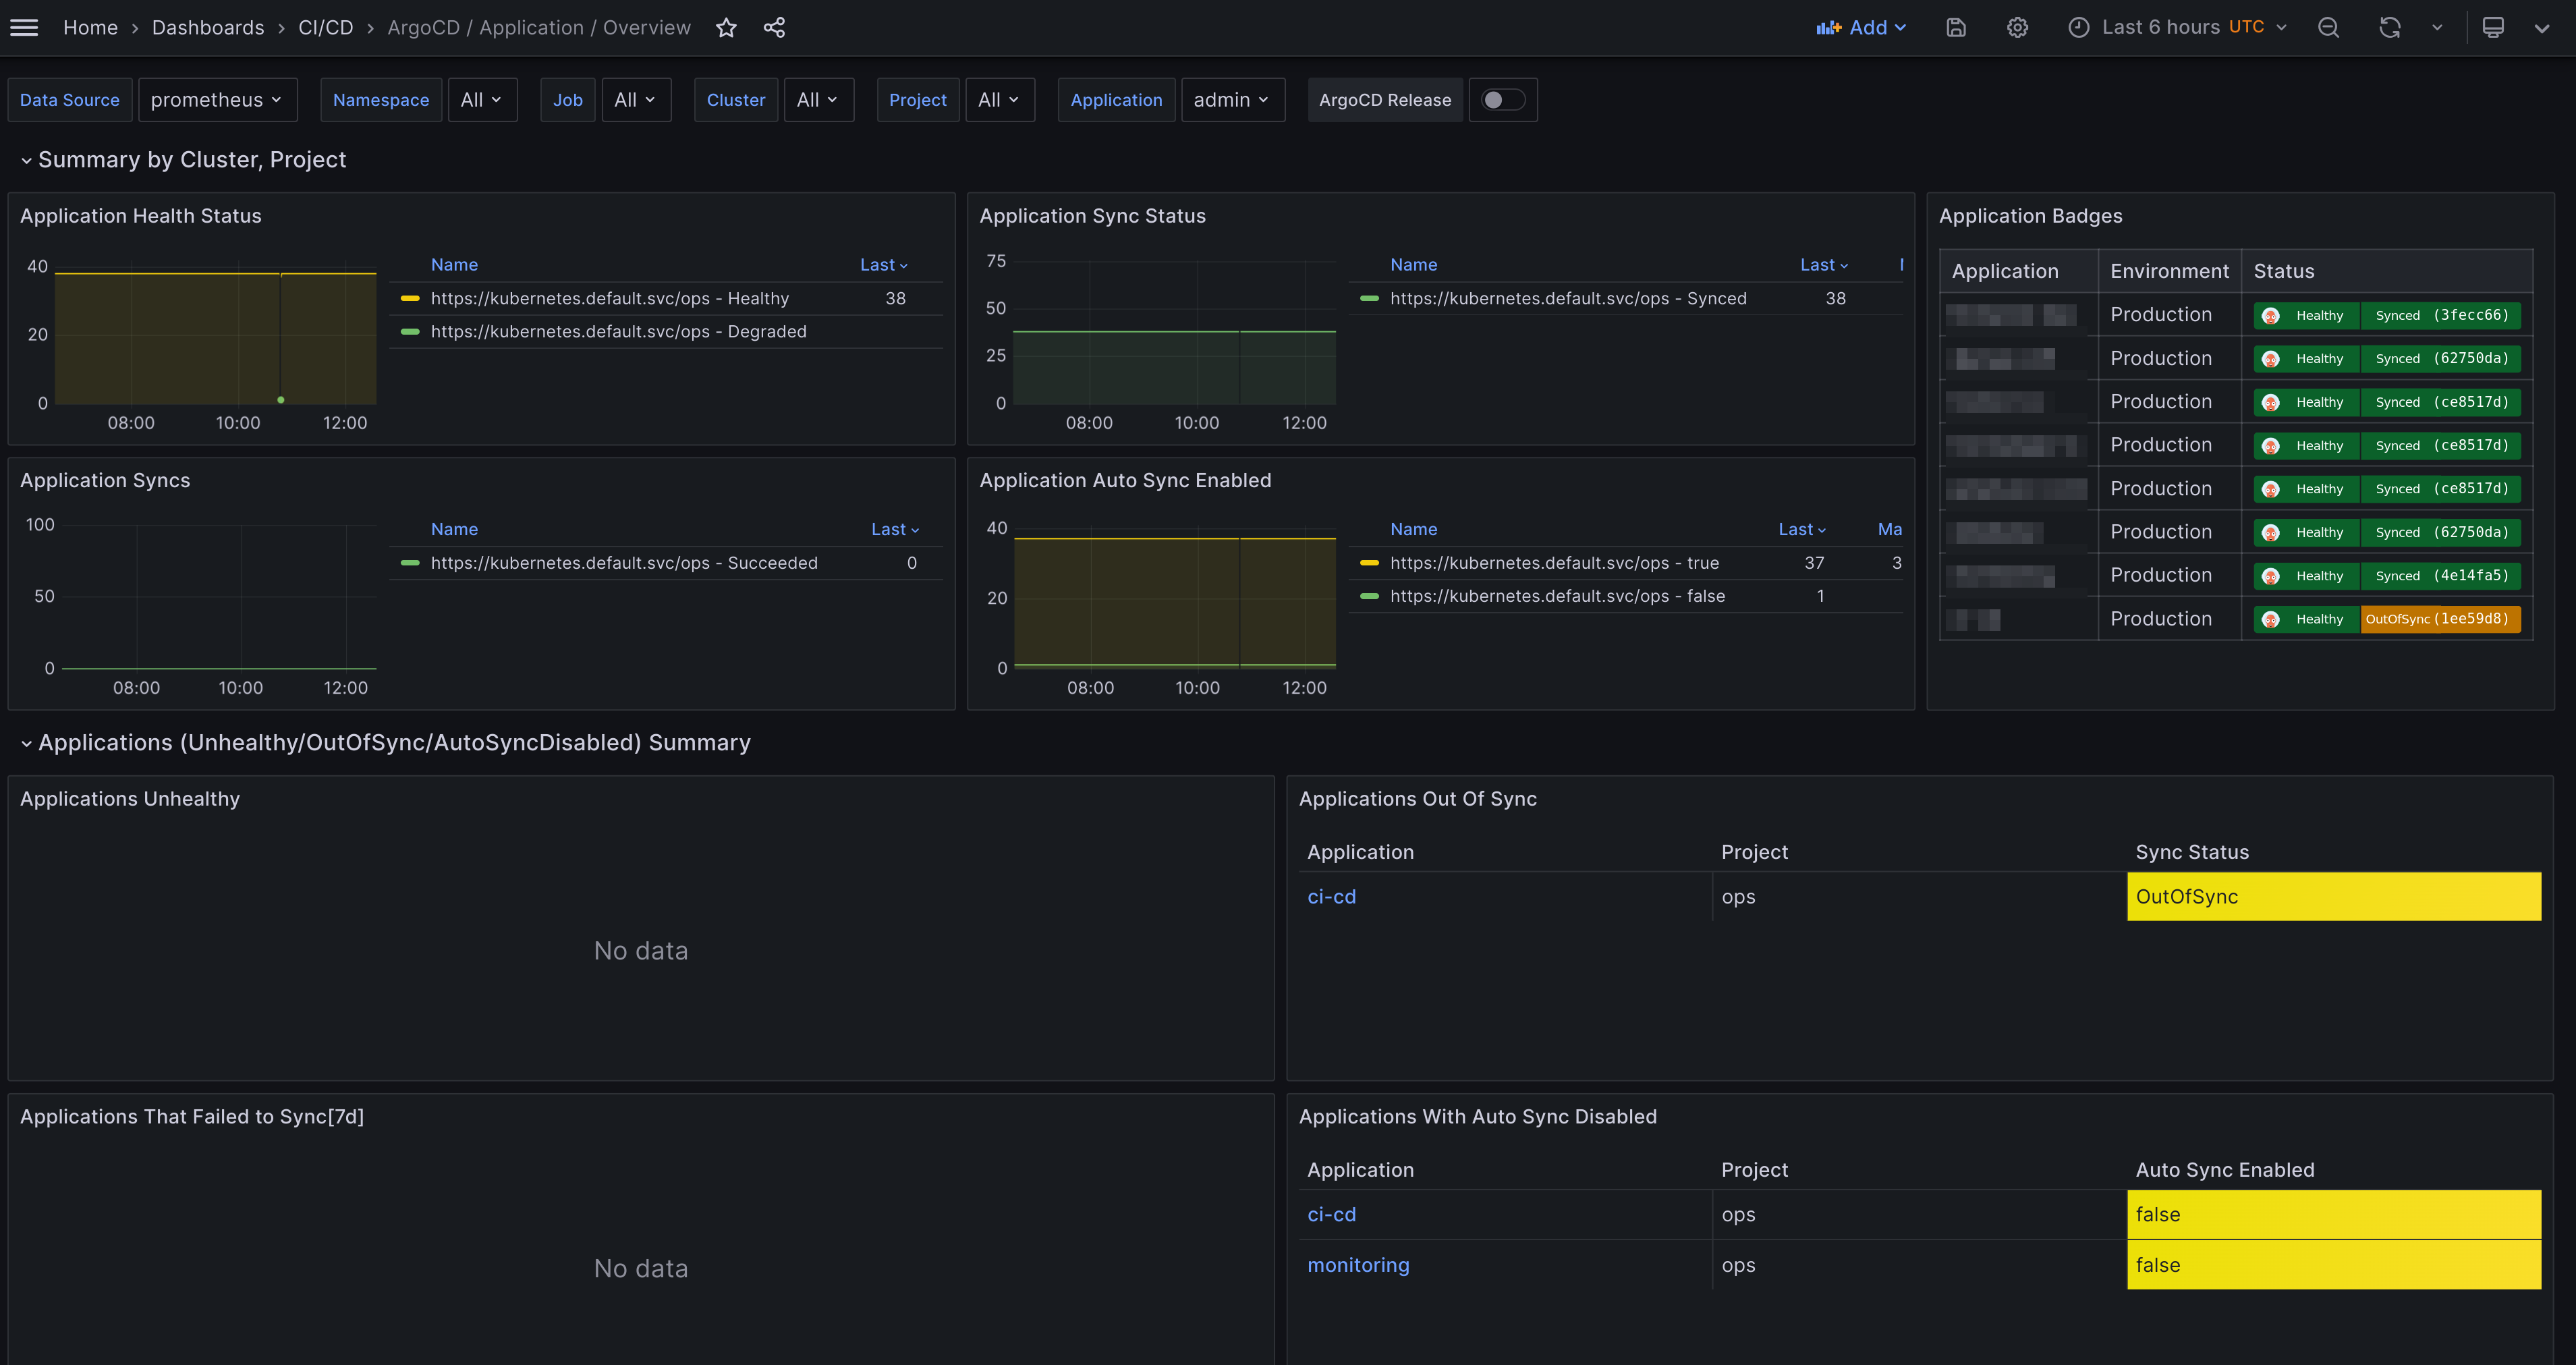Screen dimensions: 2576x1365
Task: Click the share dashboard icon
Action: [774, 28]
